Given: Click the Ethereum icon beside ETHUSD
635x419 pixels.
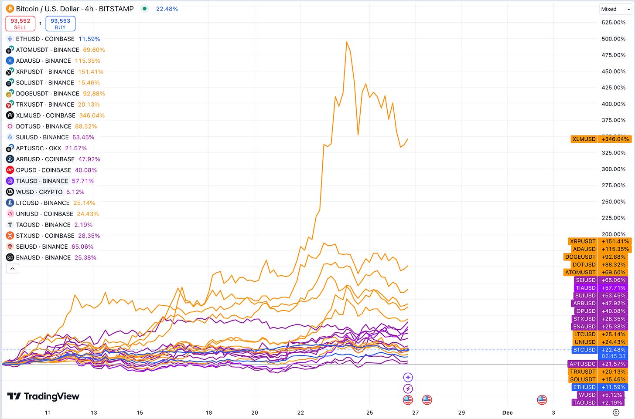Looking at the screenshot, I should pyautogui.click(x=10, y=39).
